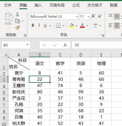Open the font size 11 dropdown
The width and height of the screenshot is (122, 126).
click(x=88, y=17)
